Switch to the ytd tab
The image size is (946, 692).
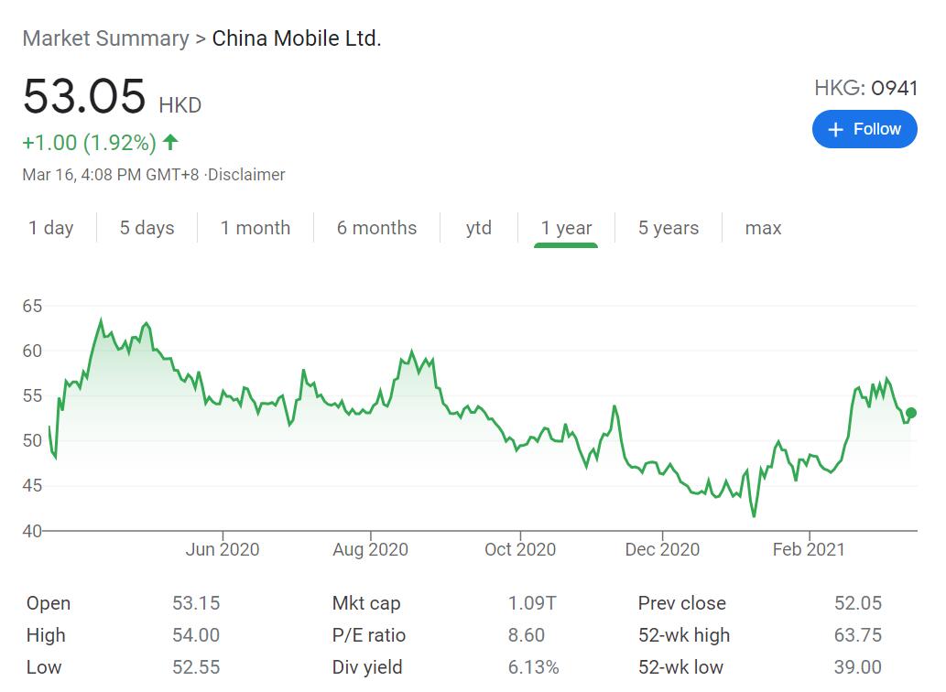(478, 228)
